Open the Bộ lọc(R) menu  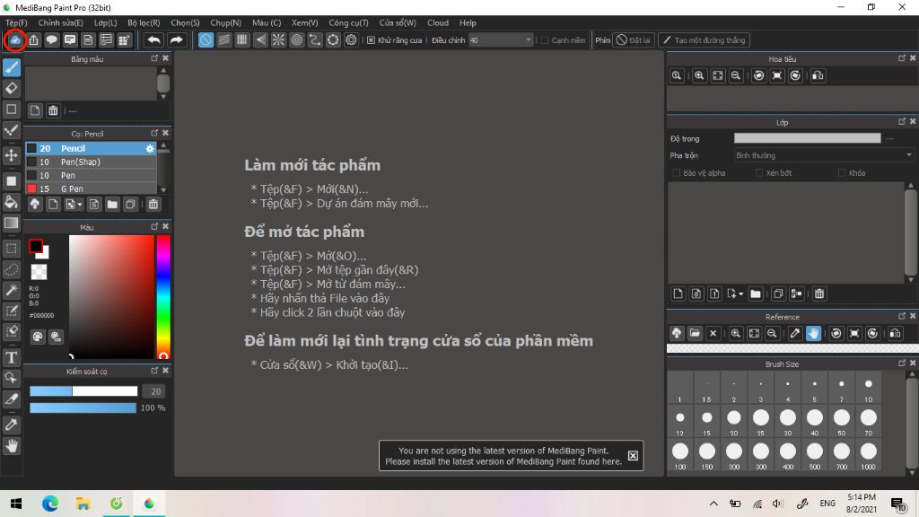coord(144,22)
